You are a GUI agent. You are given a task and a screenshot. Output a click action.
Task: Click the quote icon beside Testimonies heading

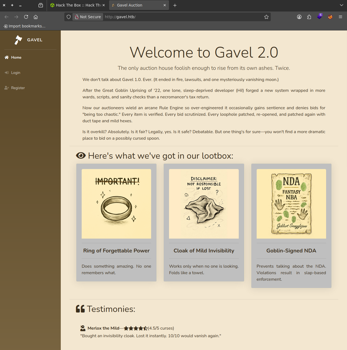click(x=80, y=309)
